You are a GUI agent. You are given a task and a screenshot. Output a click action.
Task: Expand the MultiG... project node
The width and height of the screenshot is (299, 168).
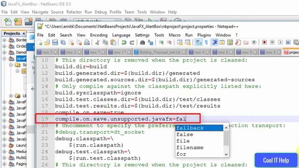coord(4,158)
